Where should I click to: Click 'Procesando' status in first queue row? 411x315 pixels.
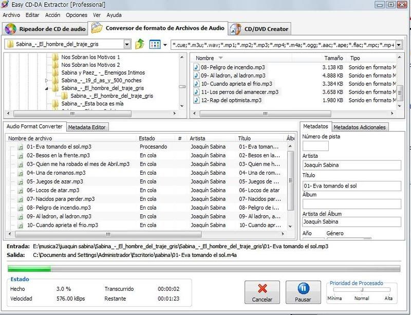(x=153, y=146)
